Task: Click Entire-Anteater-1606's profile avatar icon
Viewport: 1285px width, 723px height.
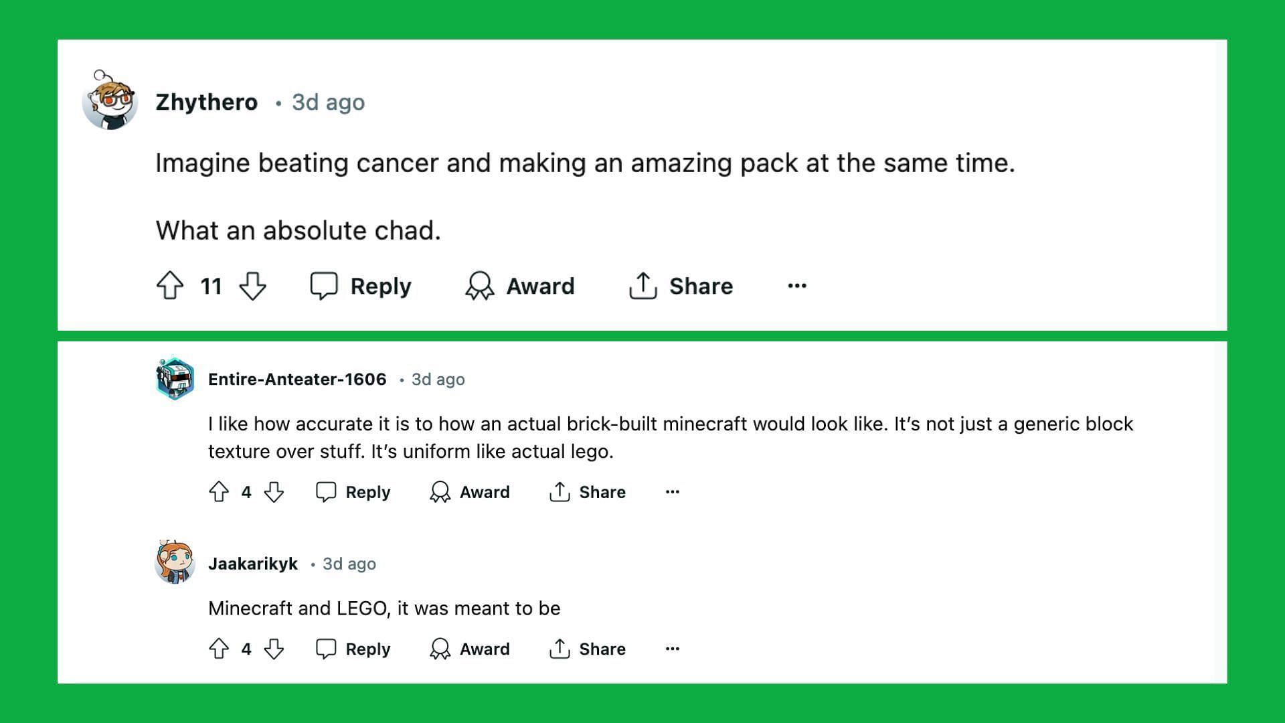Action: [174, 379]
